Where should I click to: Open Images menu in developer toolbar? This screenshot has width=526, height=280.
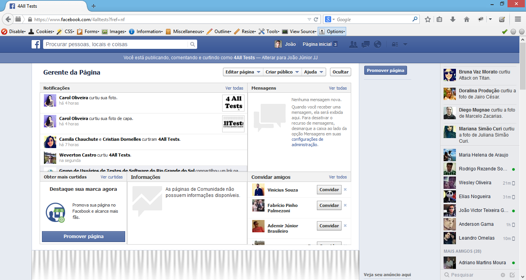click(x=114, y=32)
